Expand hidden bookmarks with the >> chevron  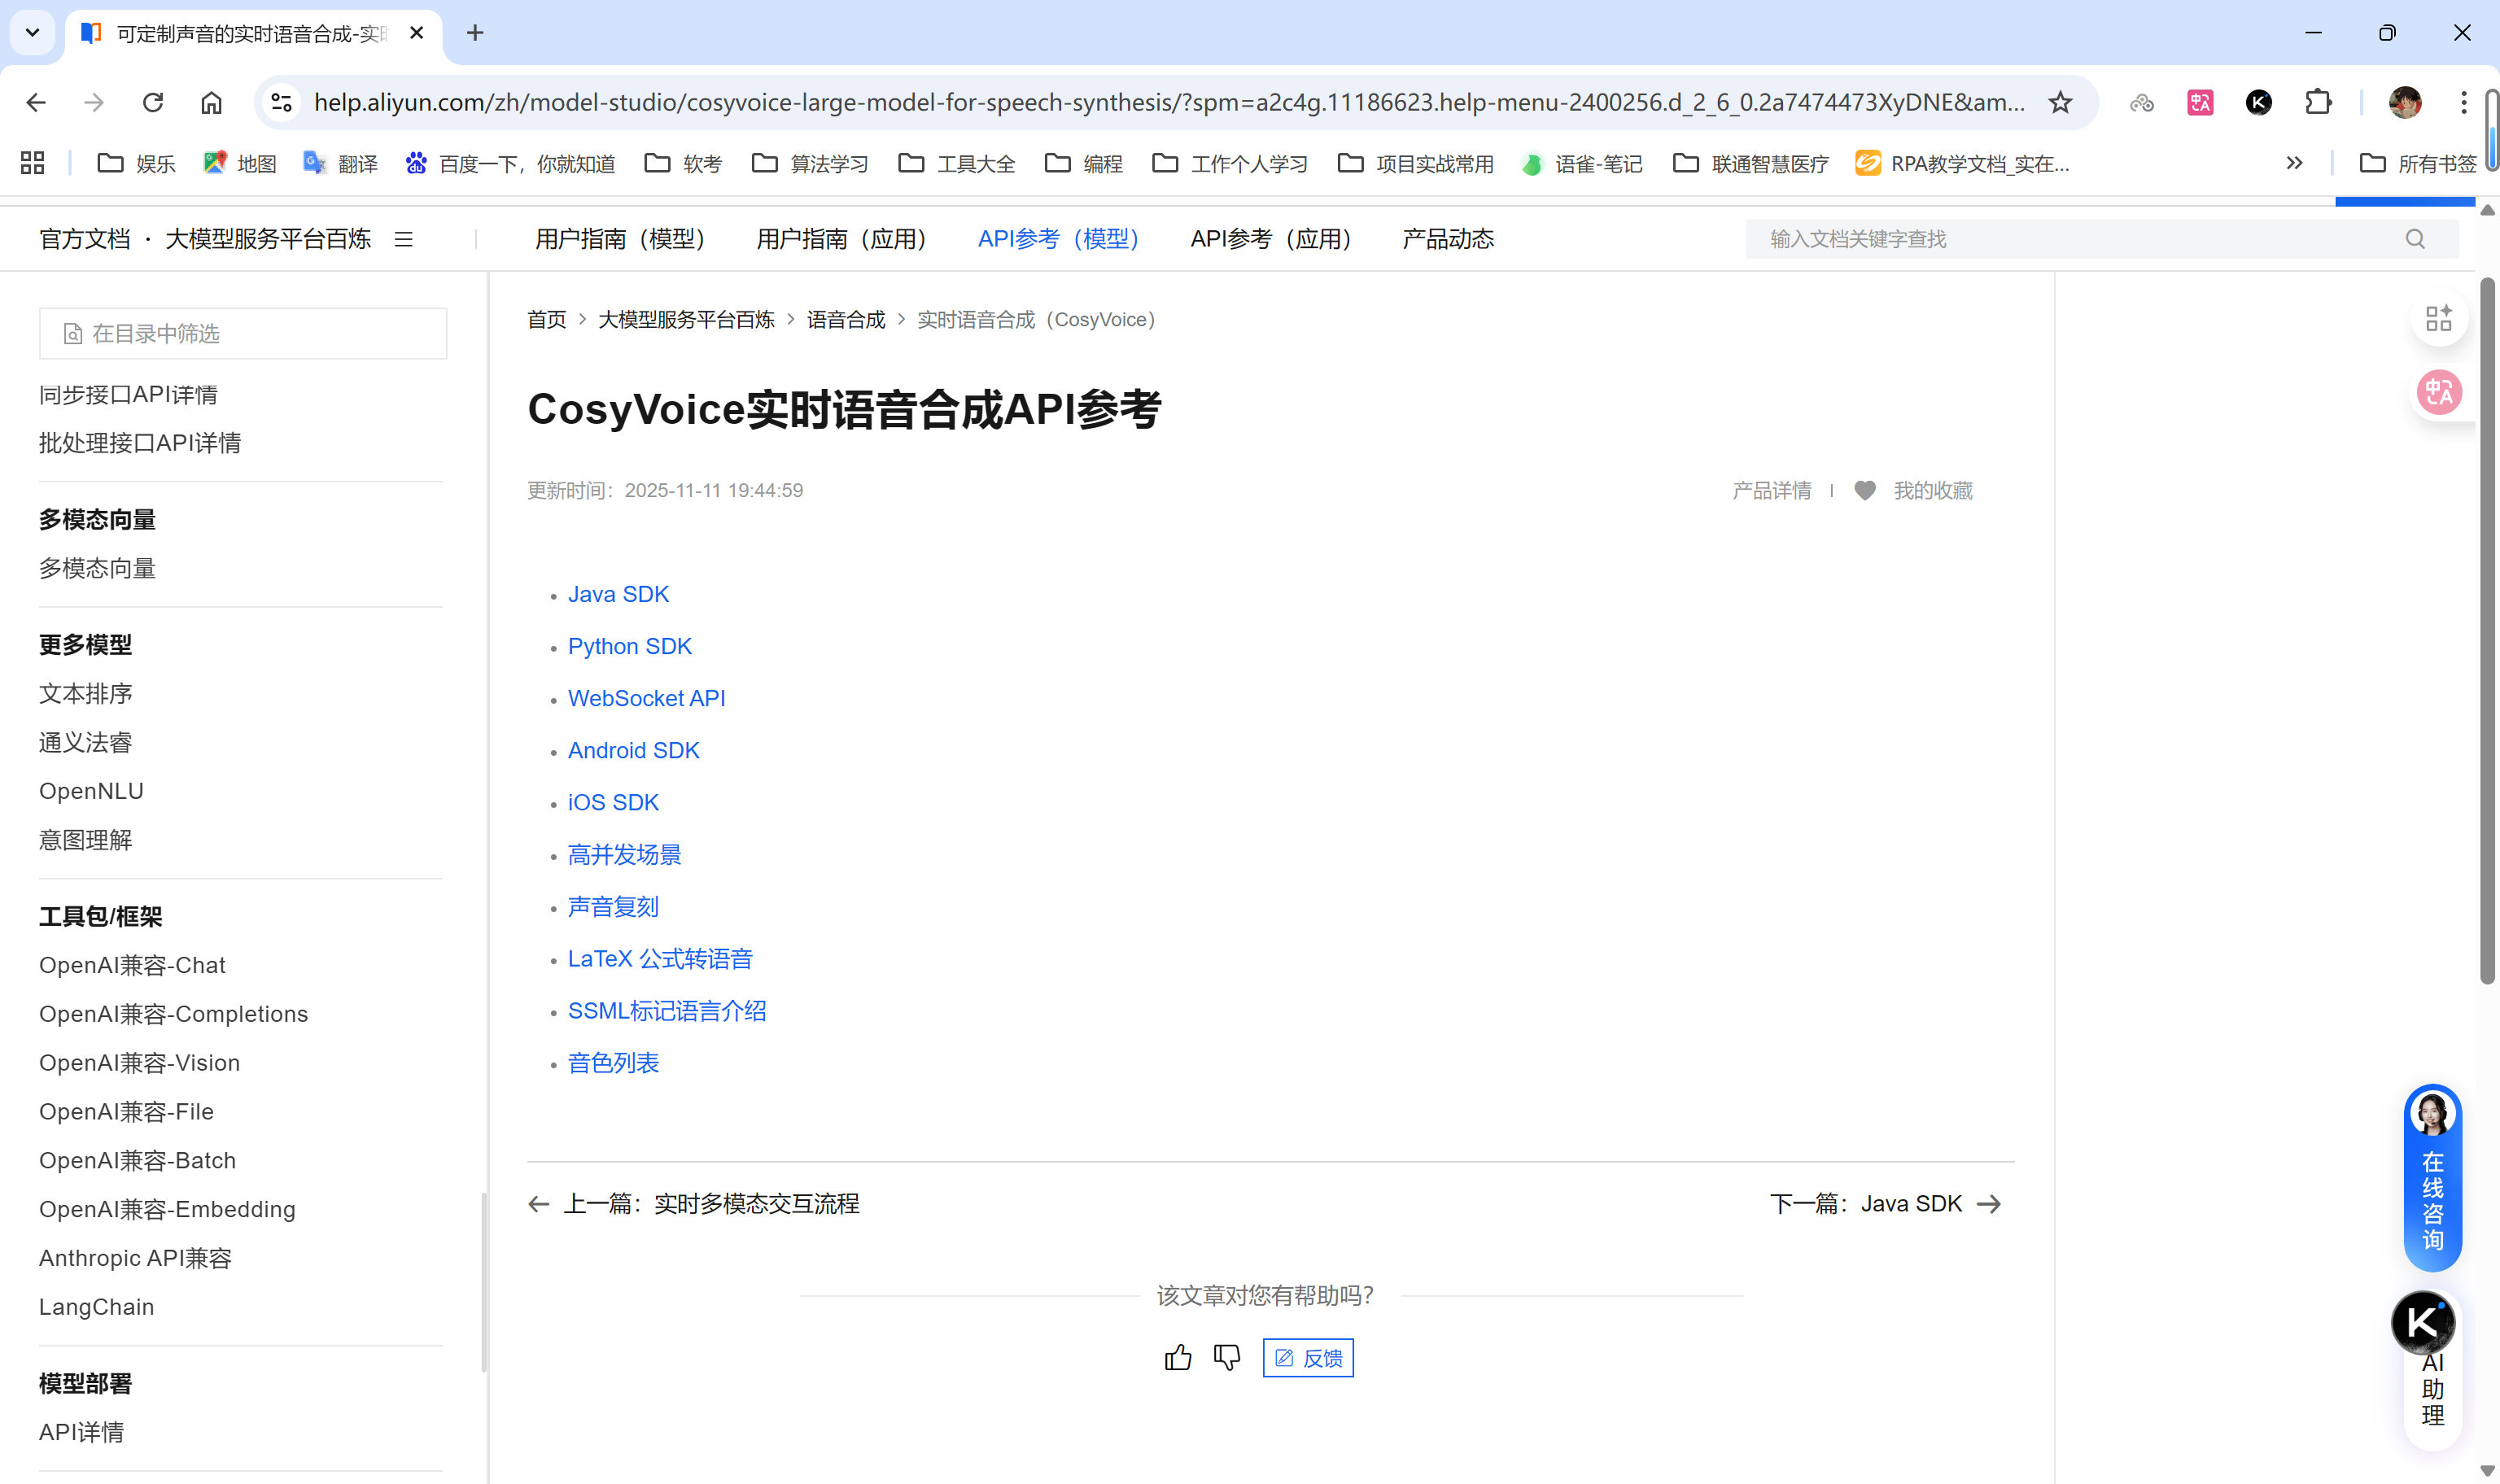click(x=2295, y=163)
